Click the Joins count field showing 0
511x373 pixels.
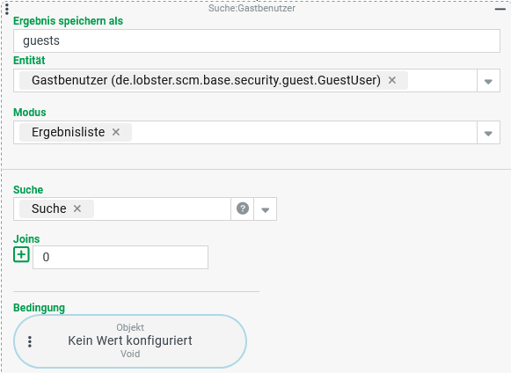(120, 257)
